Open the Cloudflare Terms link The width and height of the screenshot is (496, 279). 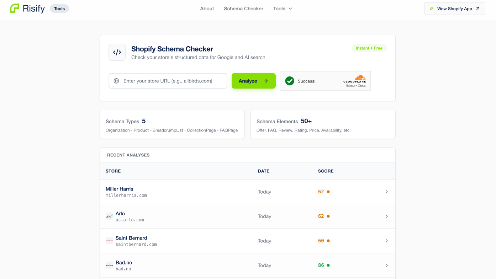(362, 85)
